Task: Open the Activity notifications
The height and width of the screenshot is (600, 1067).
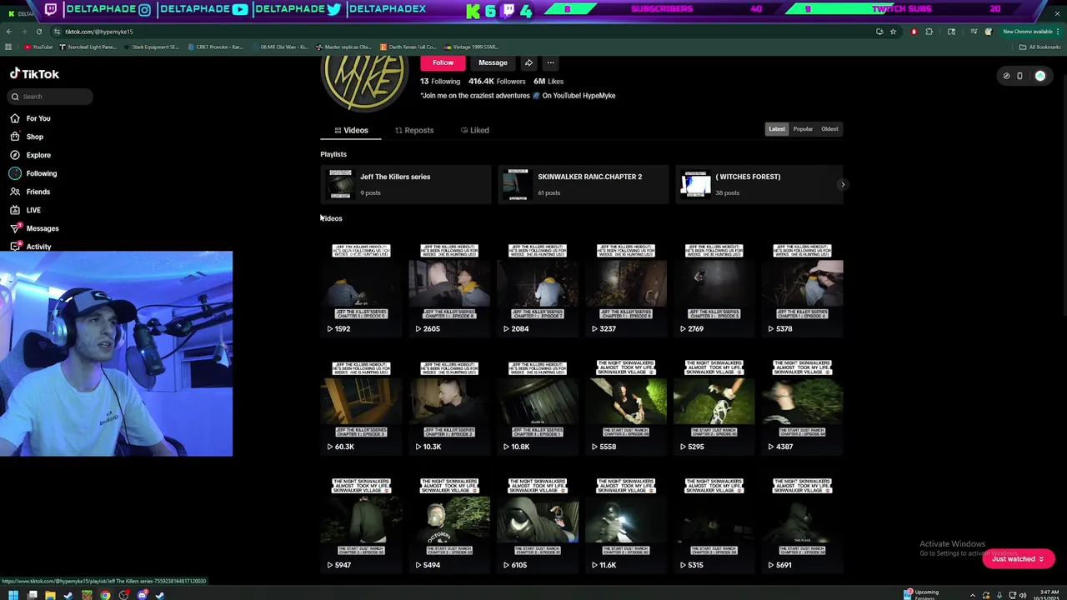Action: 31,247
